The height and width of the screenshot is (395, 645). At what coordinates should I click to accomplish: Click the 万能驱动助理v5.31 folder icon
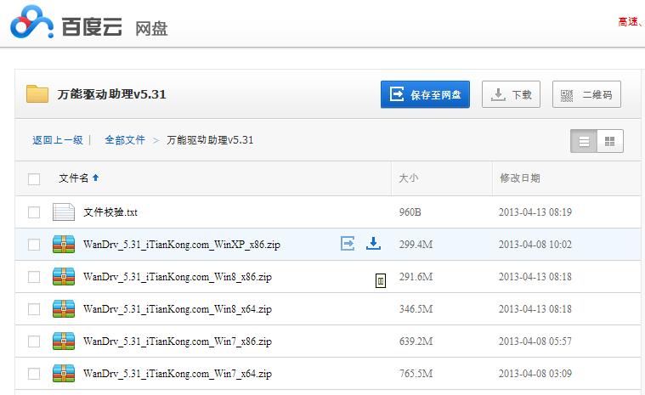click(x=37, y=93)
